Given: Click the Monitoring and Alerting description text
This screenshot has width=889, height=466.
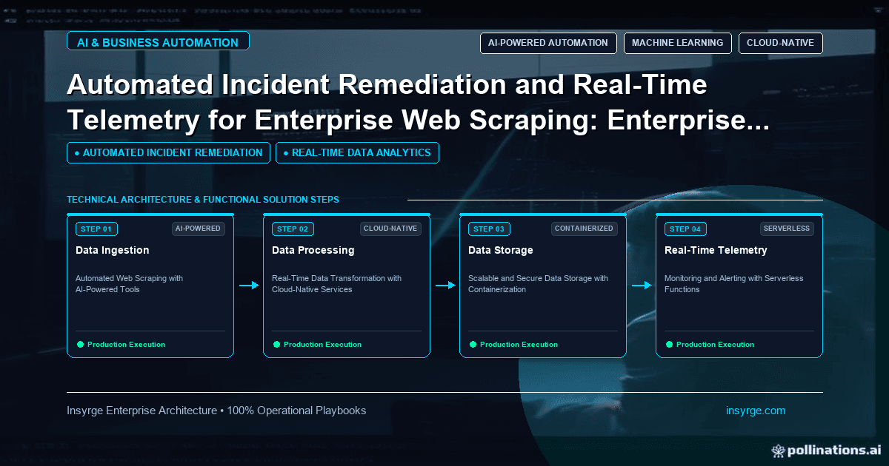Looking at the screenshot, I should click(733, 284).
